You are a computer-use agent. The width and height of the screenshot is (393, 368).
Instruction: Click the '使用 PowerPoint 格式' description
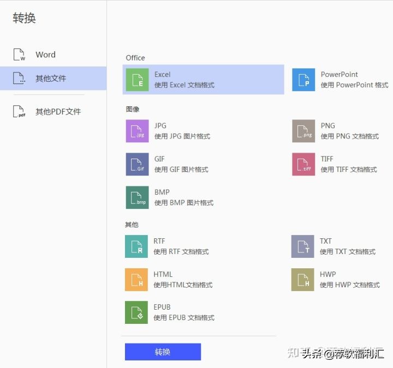[354, 85]
